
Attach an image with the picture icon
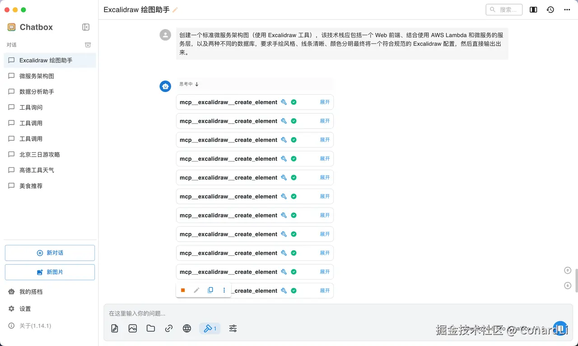tap(132, 328)
